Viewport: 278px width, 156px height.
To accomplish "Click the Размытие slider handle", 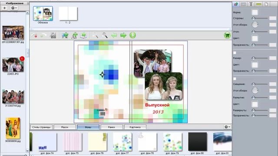I will pos(254,97).
